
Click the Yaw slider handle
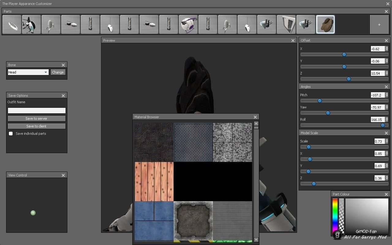[x=328, y=113]
